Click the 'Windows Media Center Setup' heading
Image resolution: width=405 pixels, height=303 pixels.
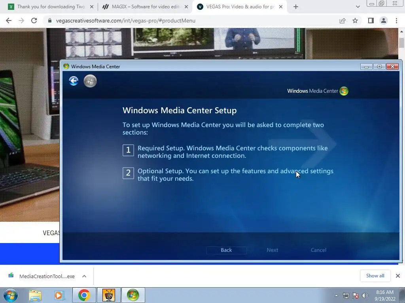coord(180,110)
